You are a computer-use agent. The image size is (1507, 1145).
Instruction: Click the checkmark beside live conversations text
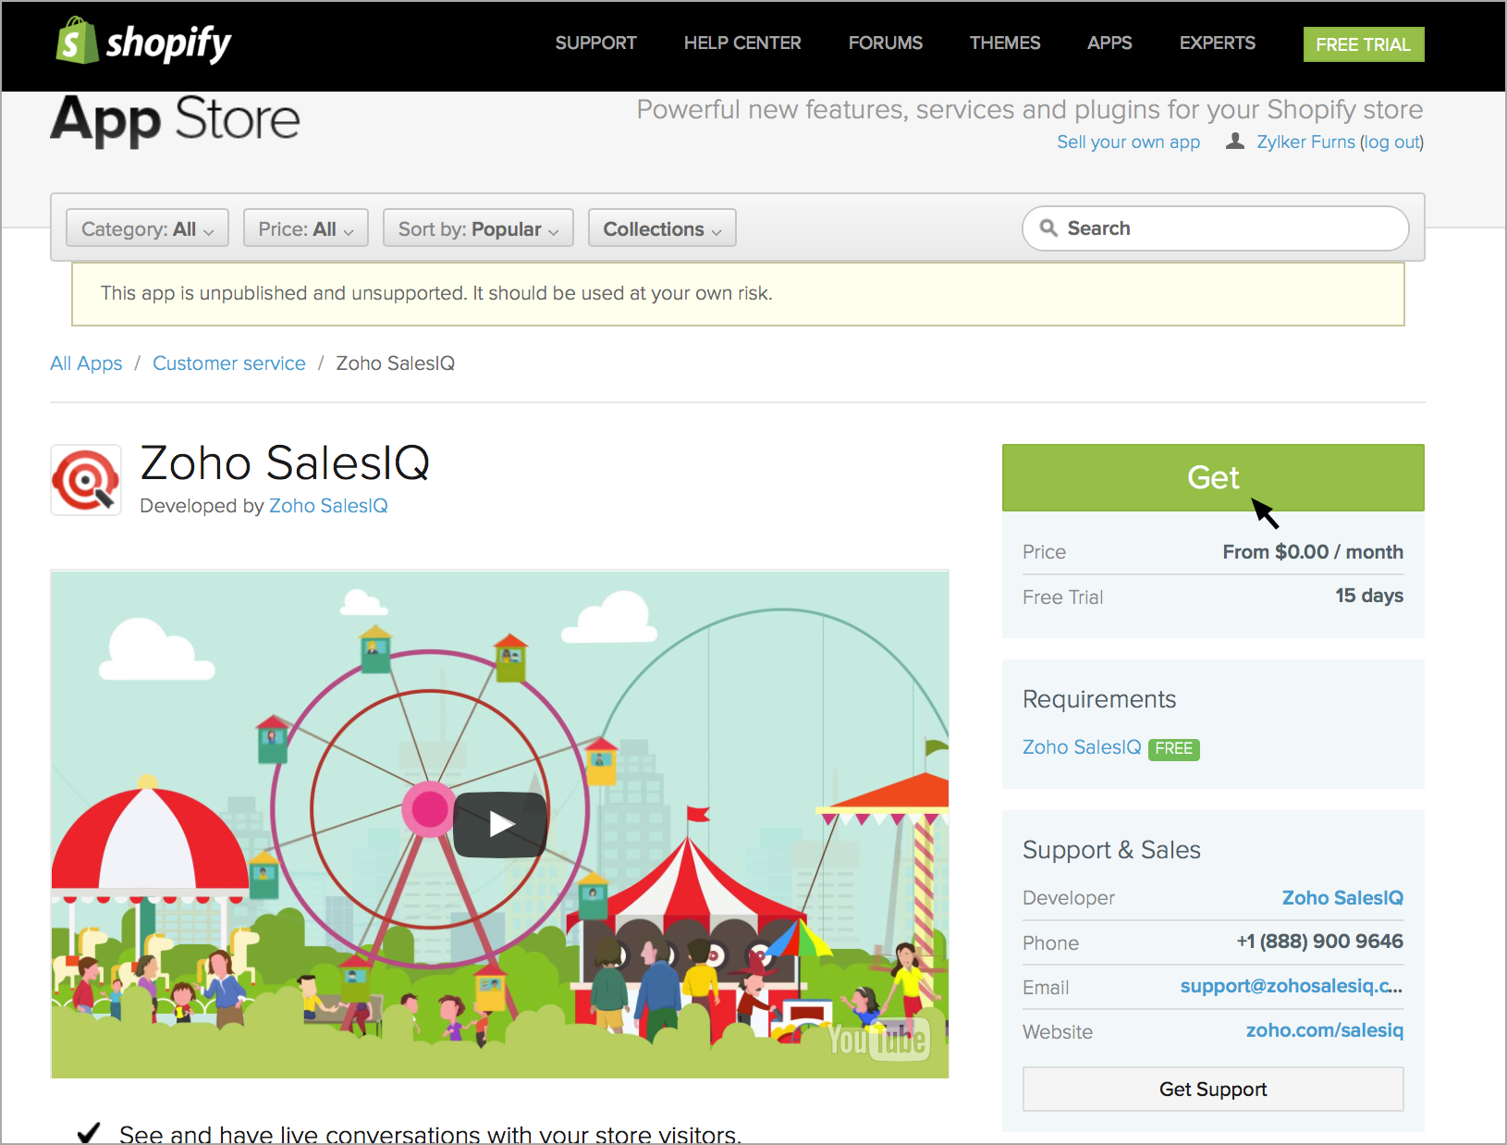[89, 1133]
